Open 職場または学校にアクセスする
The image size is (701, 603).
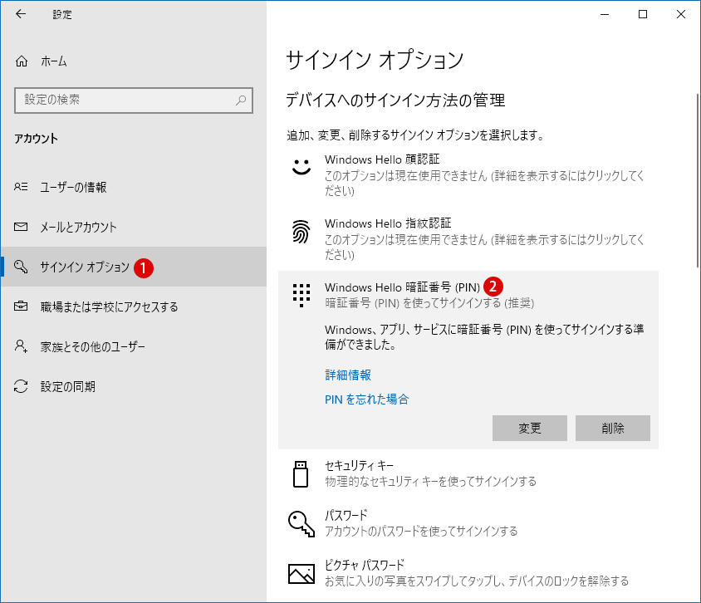click(x=134, y=306)
